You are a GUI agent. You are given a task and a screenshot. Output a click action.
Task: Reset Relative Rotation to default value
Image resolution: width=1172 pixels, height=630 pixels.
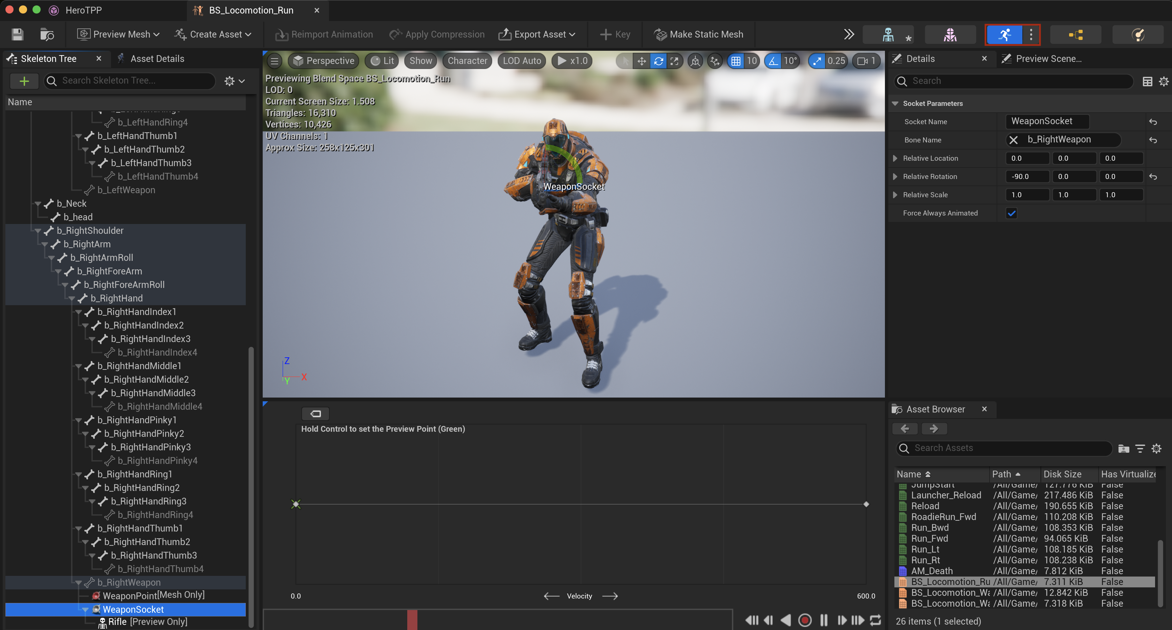point(1153,177)
